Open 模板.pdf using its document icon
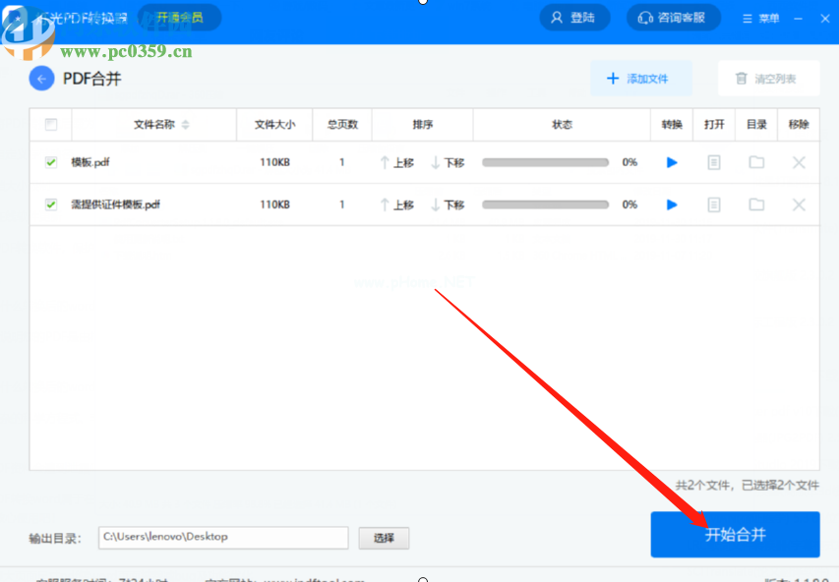This screenshot has width=839, height=582. [714, 162]
